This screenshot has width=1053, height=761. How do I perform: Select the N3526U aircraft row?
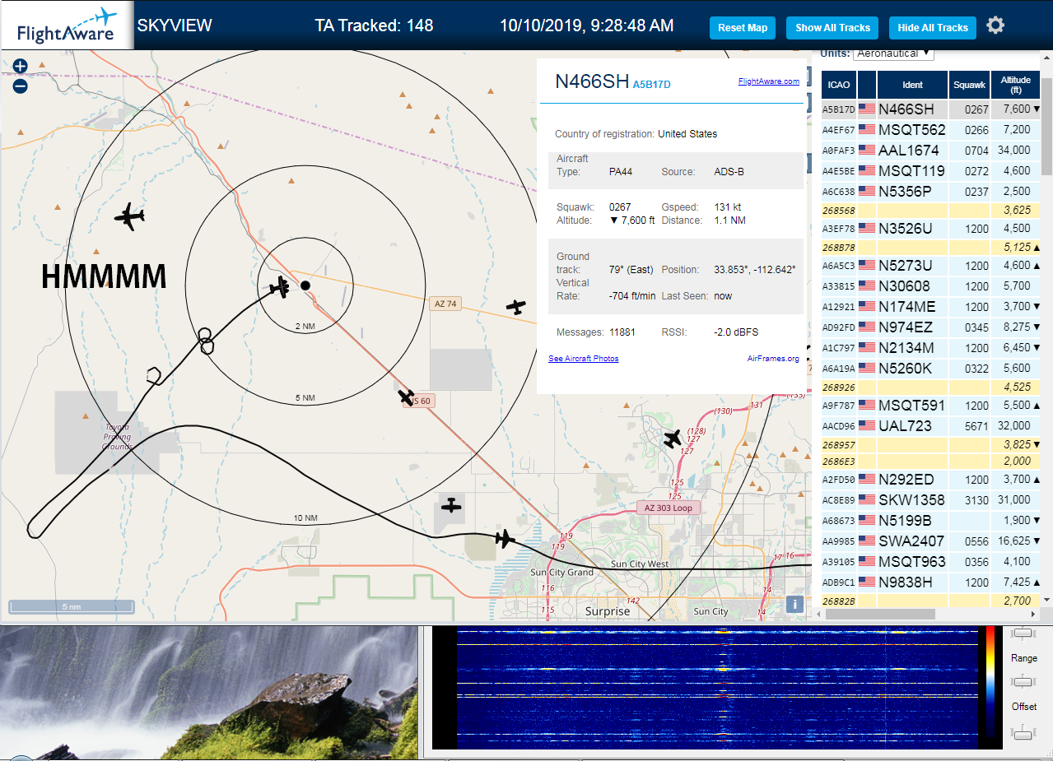(930, 228)
